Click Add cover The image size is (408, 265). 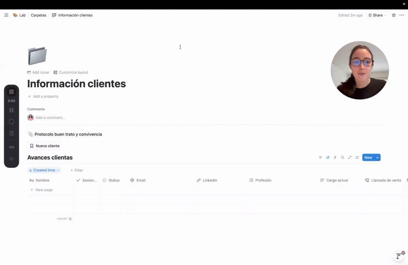[38, 72]
